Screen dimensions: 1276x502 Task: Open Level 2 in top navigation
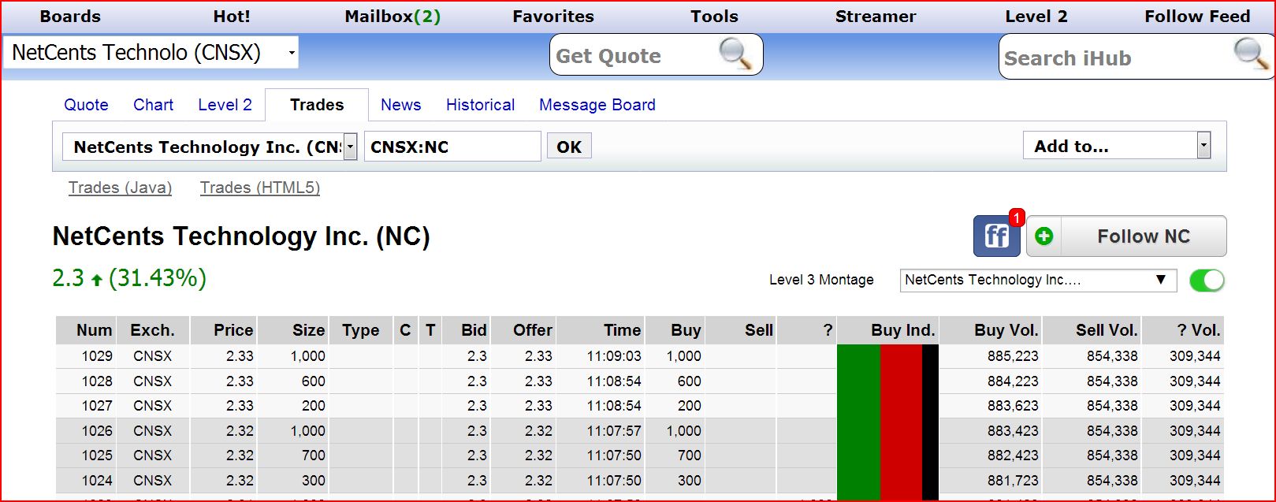point(1036,17)
